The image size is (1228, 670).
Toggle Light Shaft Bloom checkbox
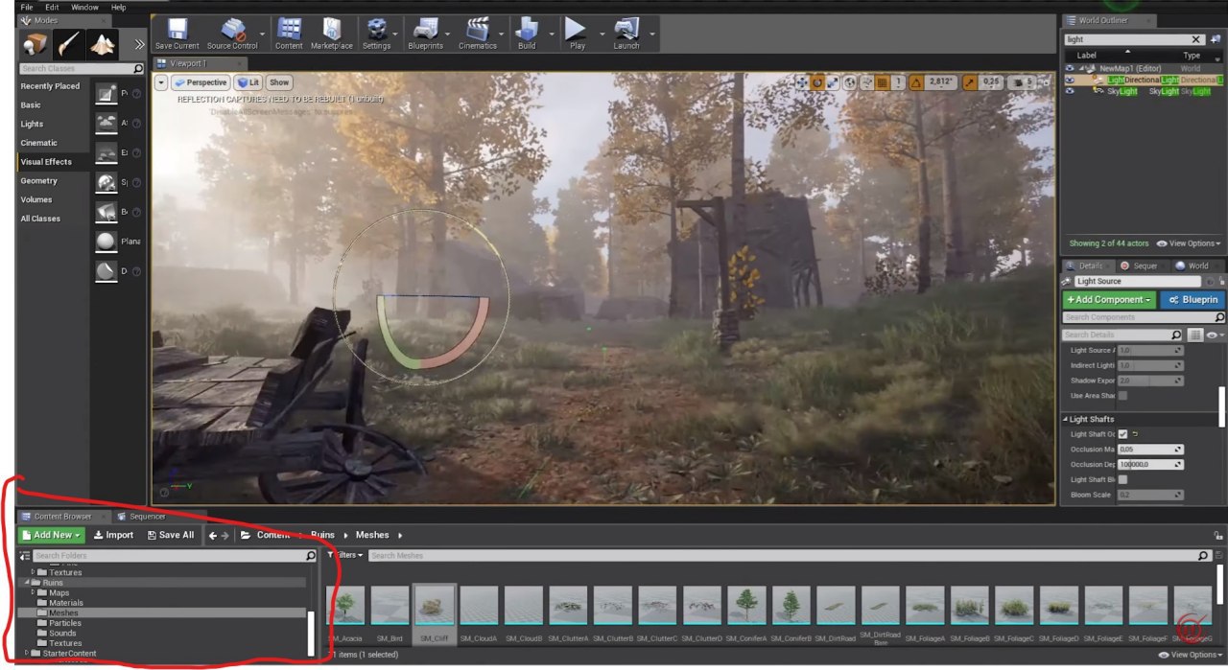click(x=1122, y=479)
